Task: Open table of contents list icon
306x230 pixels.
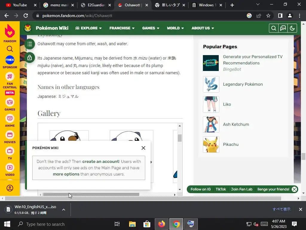Action: tap(30, 44)
